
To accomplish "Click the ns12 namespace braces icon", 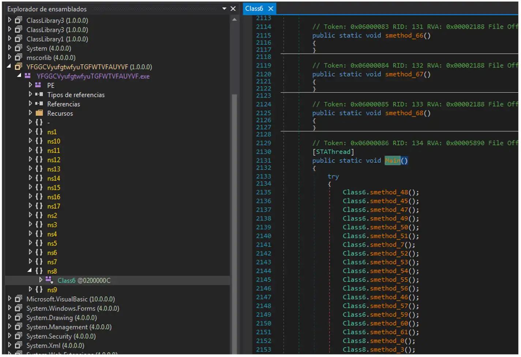I will click(x=39, y=159).
